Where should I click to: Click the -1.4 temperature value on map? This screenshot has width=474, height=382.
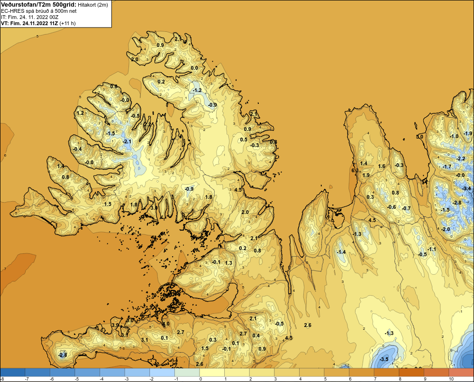click(341, 252)
